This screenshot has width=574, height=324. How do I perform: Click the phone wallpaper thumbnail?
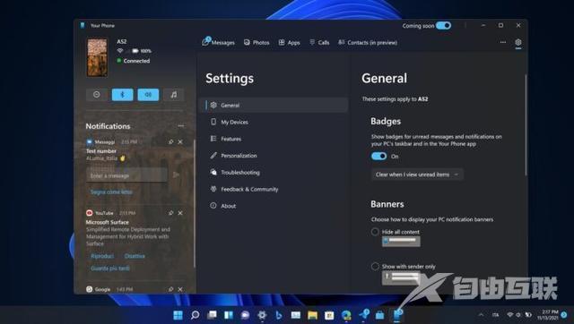[98, 57]
